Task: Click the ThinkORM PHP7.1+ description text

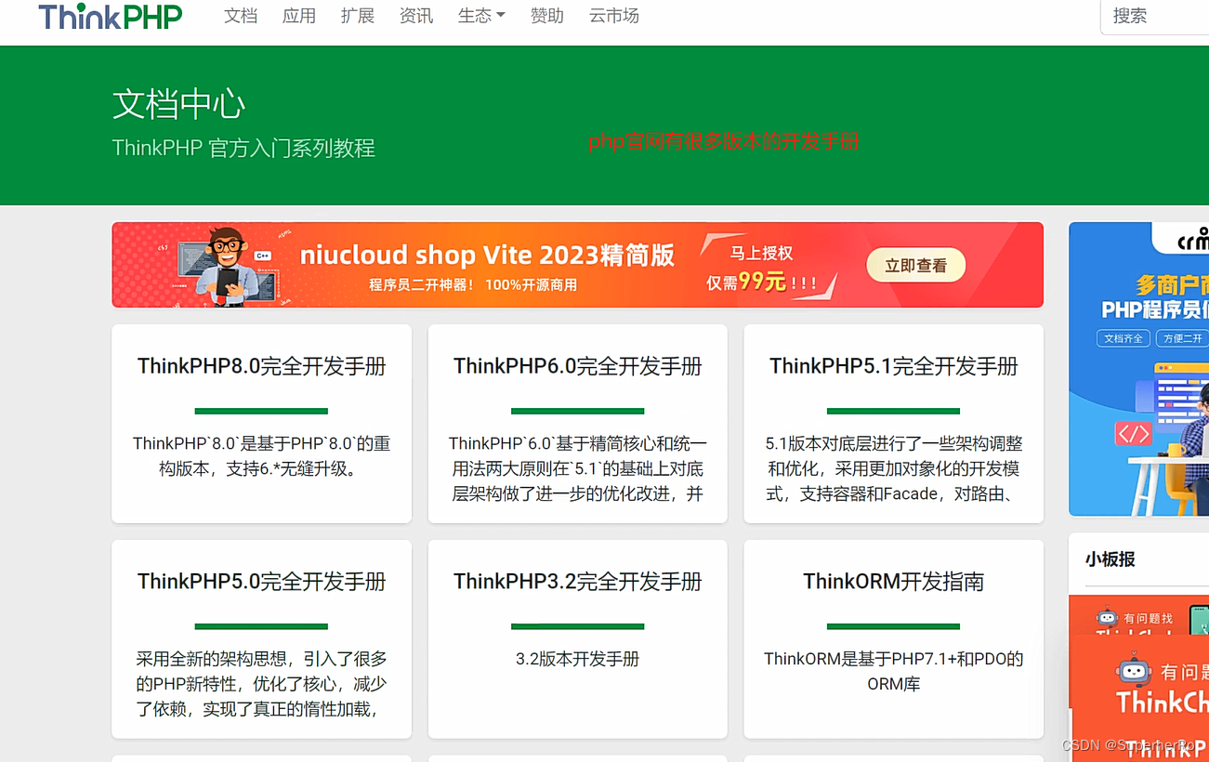Action: click(893, 671)
